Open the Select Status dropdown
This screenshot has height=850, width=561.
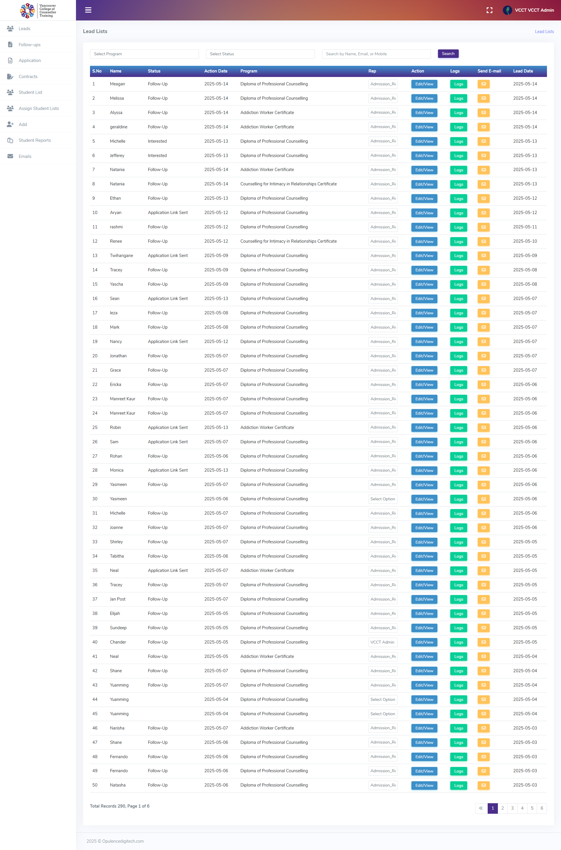point(260,54)
